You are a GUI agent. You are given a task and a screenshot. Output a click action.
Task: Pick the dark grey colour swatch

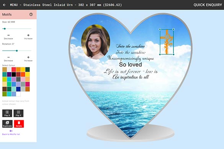point(18,79)
